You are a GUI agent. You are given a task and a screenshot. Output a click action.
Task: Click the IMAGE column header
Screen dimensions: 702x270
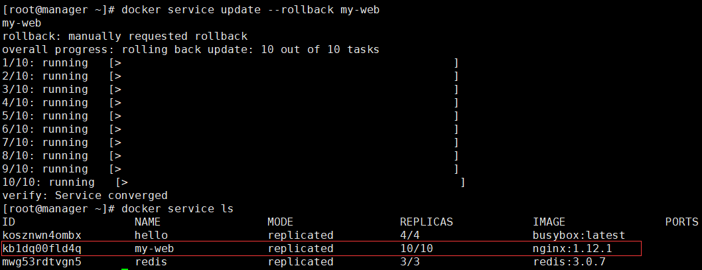(x=549, y=222)
